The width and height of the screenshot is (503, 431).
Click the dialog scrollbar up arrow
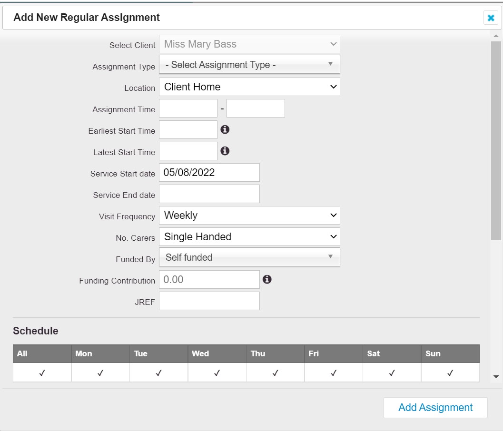[496, 36]
